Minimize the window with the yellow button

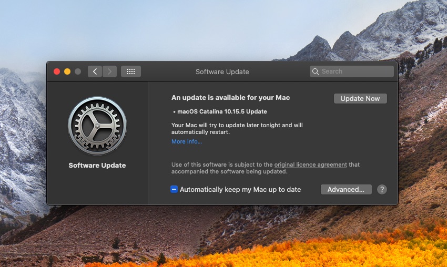(x=67, y=71)
